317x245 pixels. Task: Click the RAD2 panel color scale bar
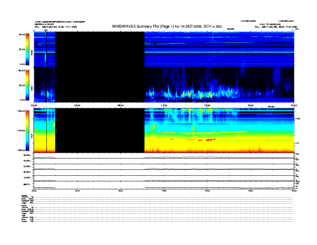(27, 50)
